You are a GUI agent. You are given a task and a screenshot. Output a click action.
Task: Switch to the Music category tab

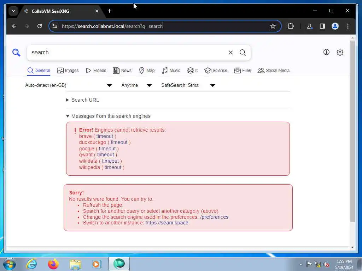pos(171,71)
